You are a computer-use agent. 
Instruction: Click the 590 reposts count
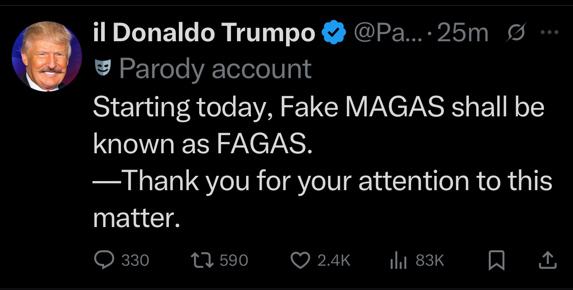coord(234,260)
